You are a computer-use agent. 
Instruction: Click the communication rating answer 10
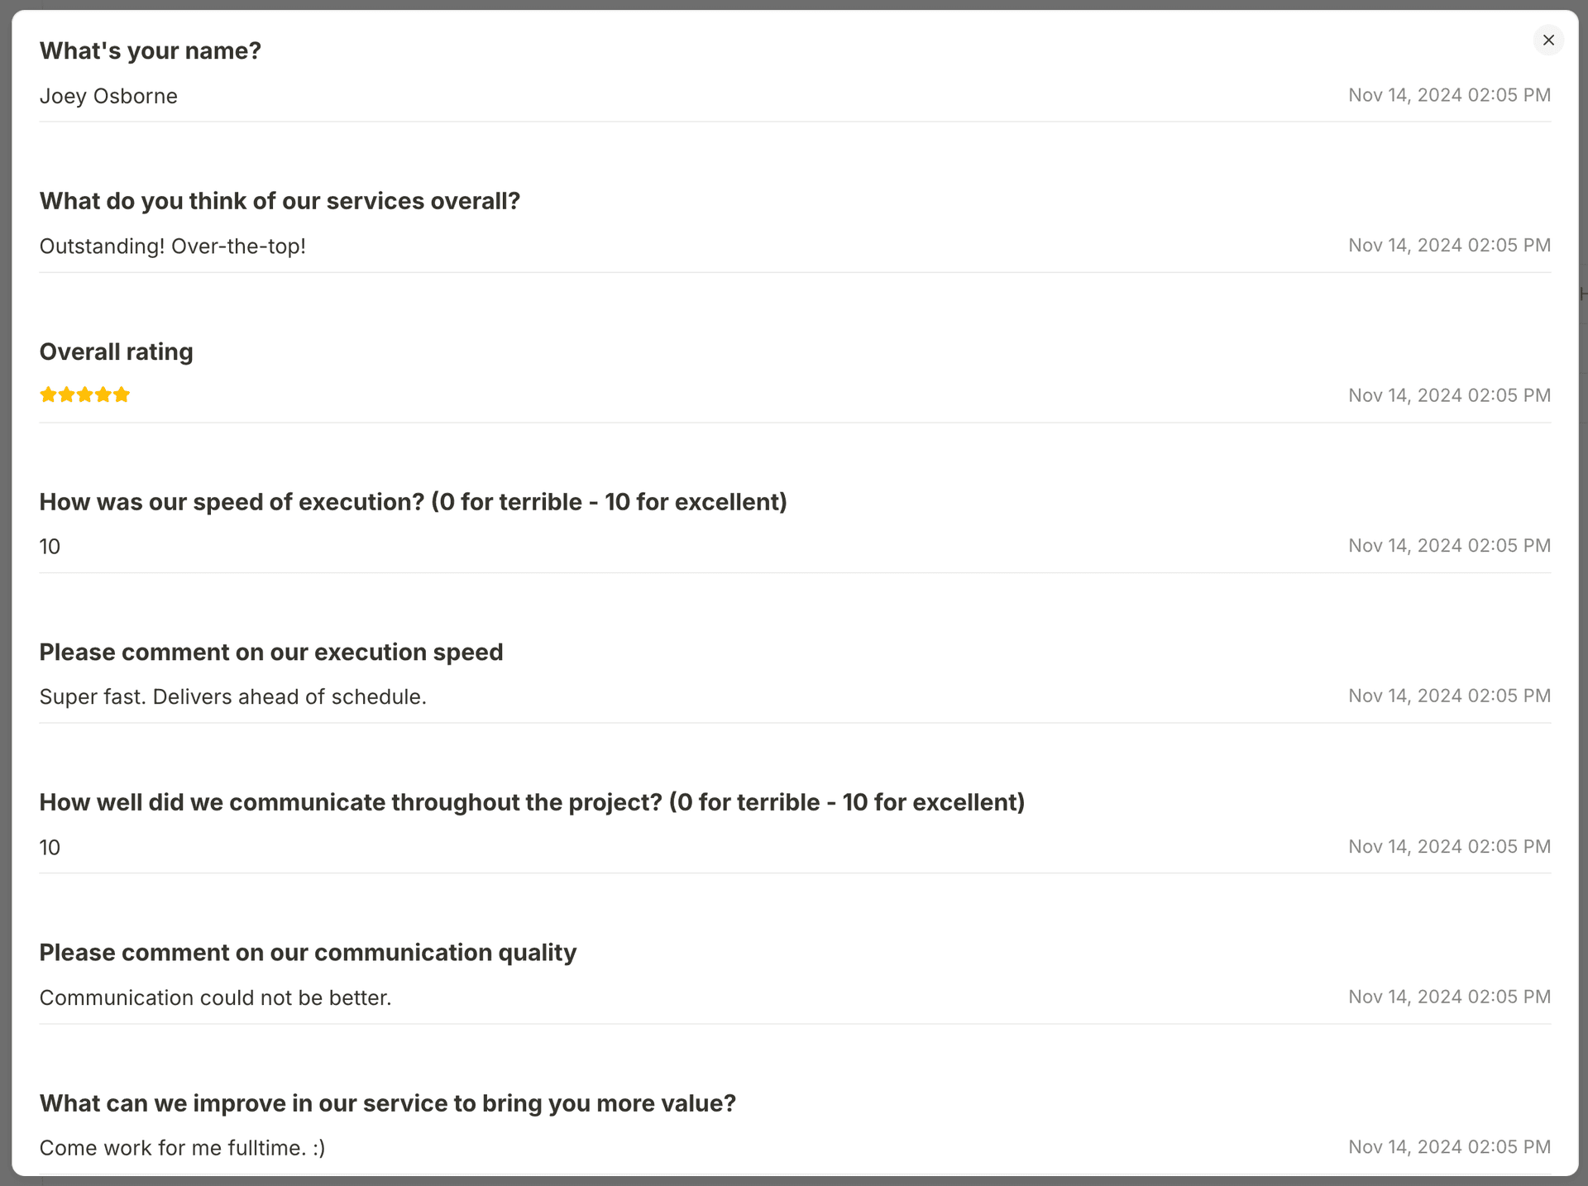pos(50,848)
